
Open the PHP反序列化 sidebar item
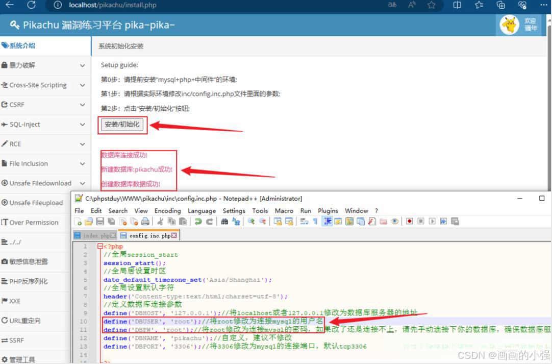[x=35, y=281]
